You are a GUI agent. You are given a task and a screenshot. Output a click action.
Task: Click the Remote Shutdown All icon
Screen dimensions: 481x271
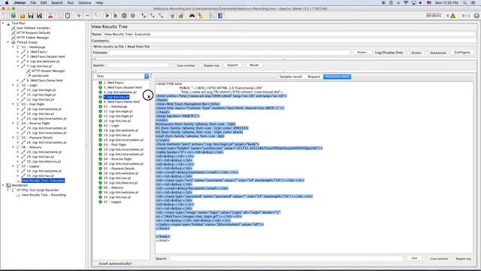pos(161,16)
